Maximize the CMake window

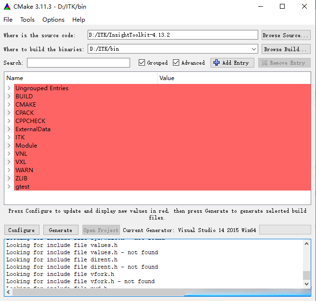pyautogui.click(x=282, y=6)
